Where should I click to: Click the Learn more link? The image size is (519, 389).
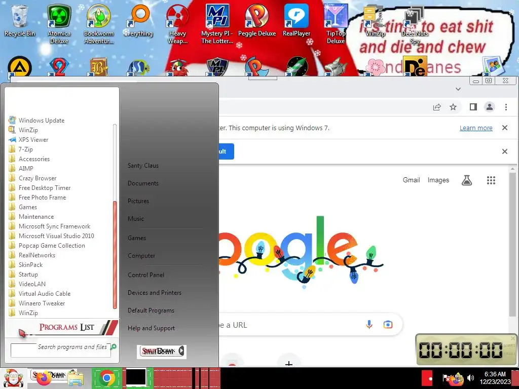(x=476, y=128)
